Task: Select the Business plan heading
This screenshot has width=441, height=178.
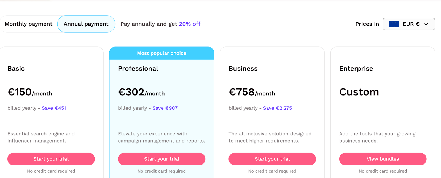Action: pyautogui.click(x=243, y=68)
